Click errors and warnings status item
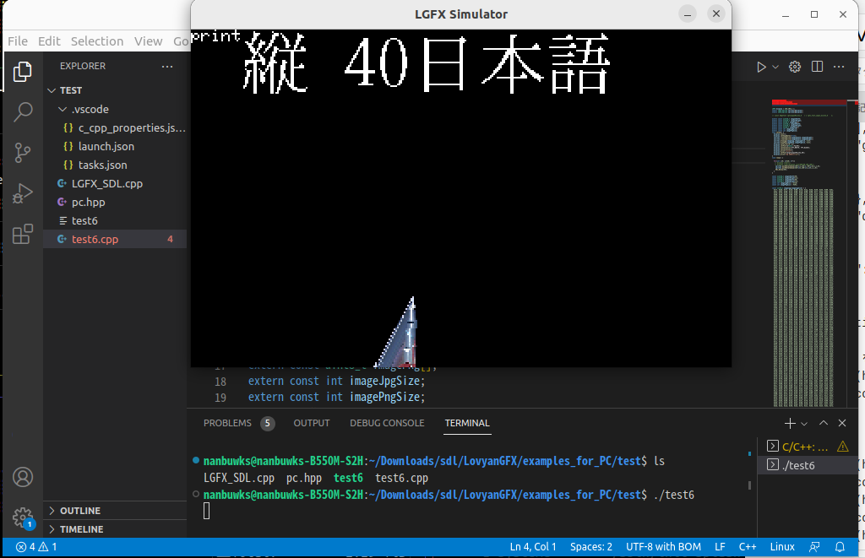The width and height of the screenshot is (865, 558). (36, 547)
